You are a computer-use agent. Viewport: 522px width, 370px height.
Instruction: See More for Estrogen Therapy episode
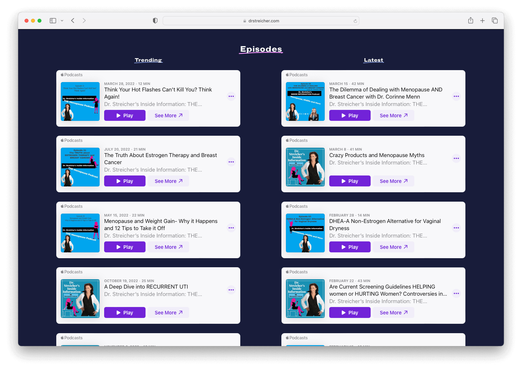point(169,181)
